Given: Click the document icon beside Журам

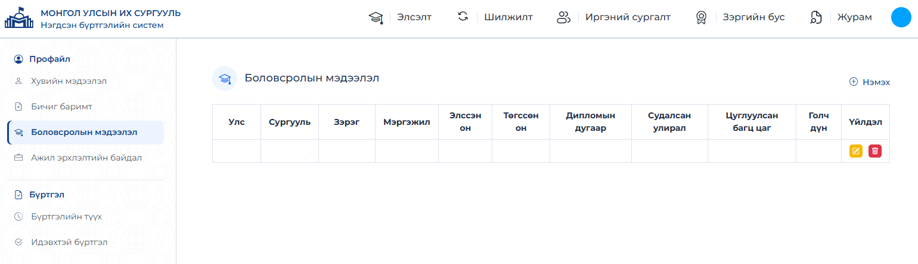Looking at the screenshot, I should click(x=816, y=18).
